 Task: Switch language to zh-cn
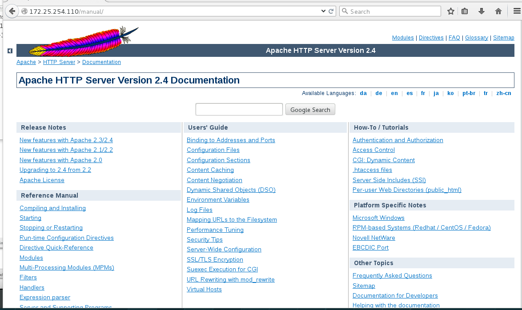(503, 93)
